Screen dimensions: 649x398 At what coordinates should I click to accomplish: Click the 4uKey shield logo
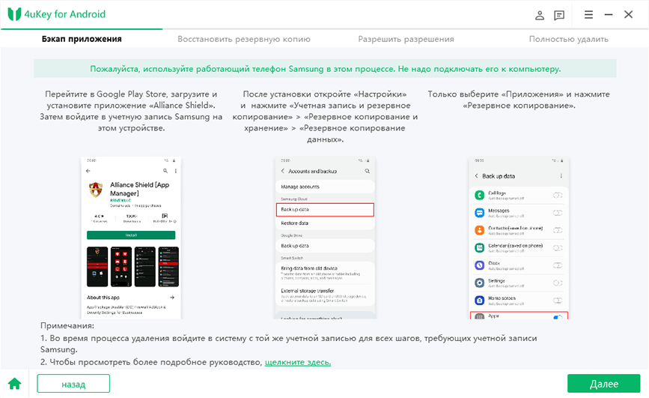pos(13,14)
